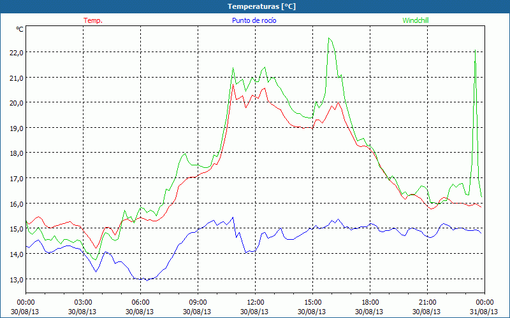This screenshot has width=510, height=318.
Task: Click the green Windchill peak near 16:00
Action: coord(329,38)
